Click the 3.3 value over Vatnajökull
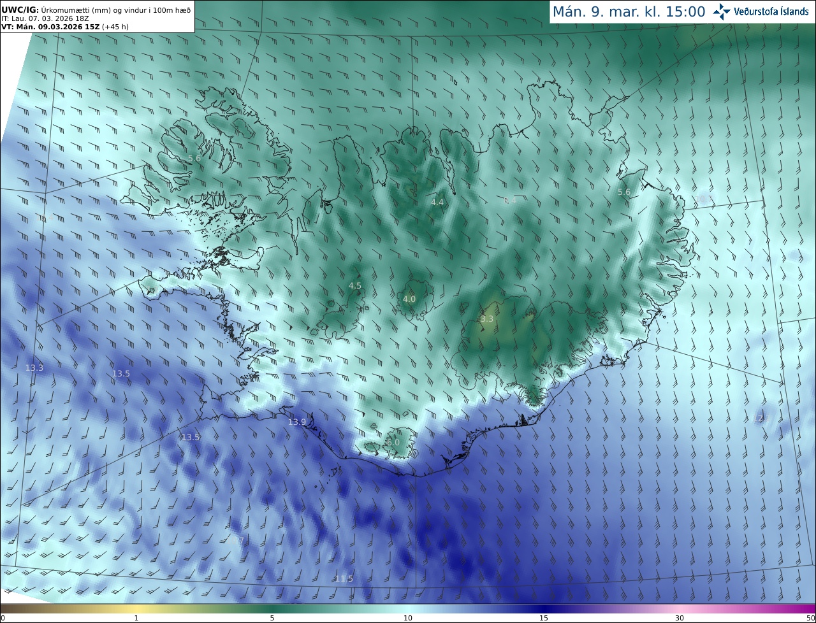This screenshot has width=816, height=623. click(487, 319)
